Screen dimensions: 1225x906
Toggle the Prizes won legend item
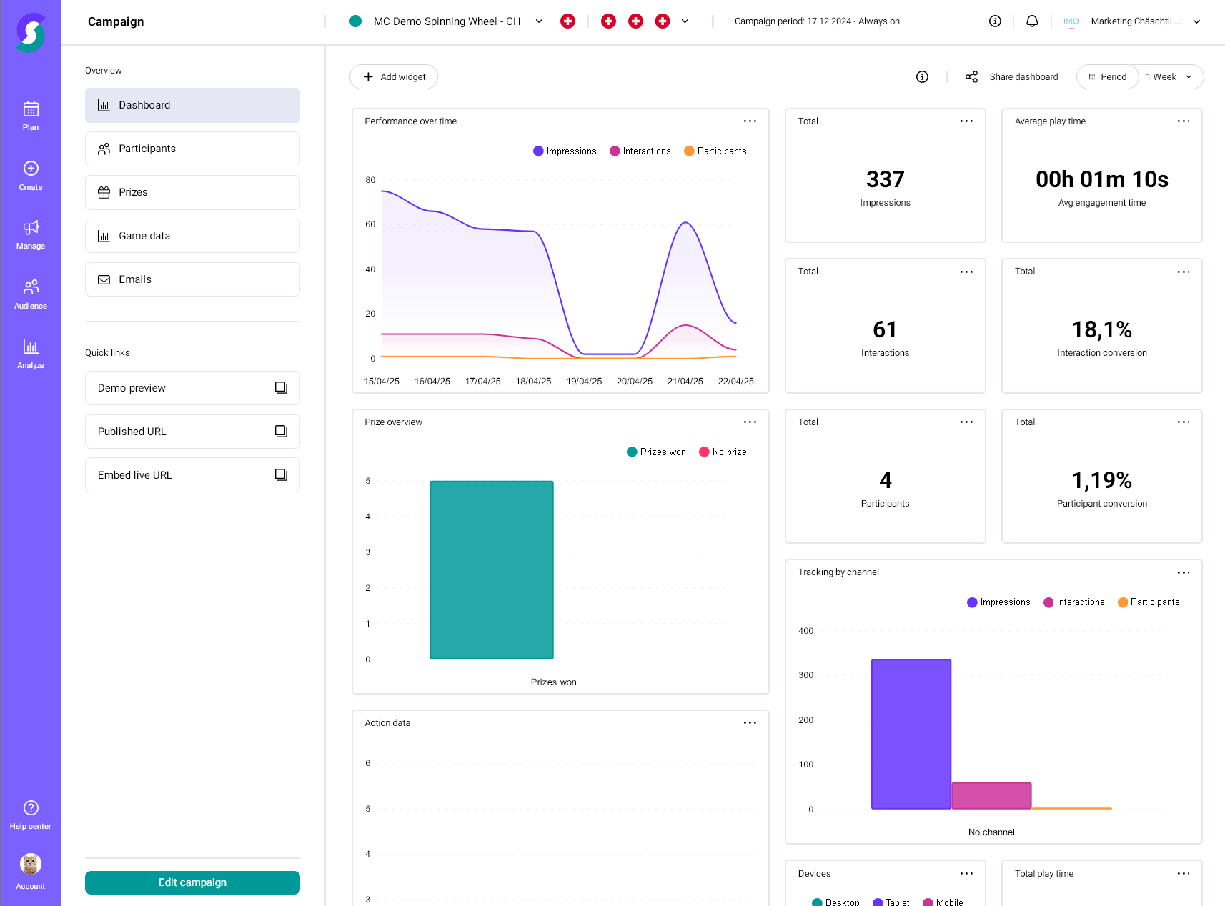655,452
